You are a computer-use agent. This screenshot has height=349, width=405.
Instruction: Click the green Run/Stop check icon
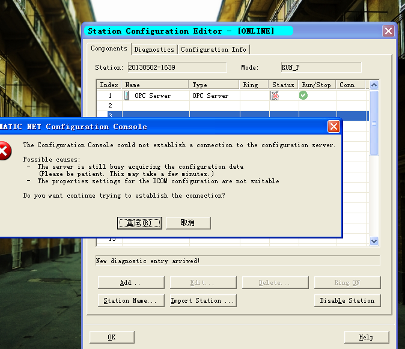click(303, 96)
